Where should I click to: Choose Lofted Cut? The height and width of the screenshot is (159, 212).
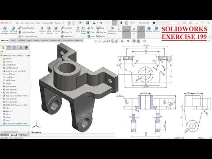67,32
